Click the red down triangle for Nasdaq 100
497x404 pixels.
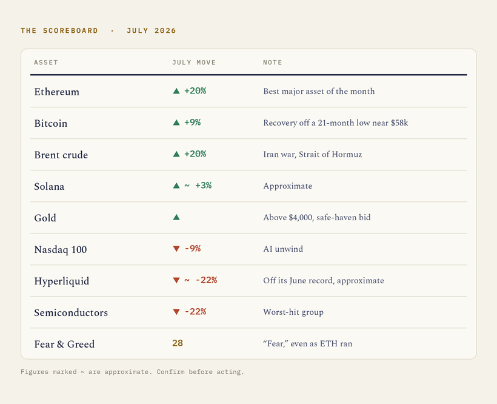[176, 249]
